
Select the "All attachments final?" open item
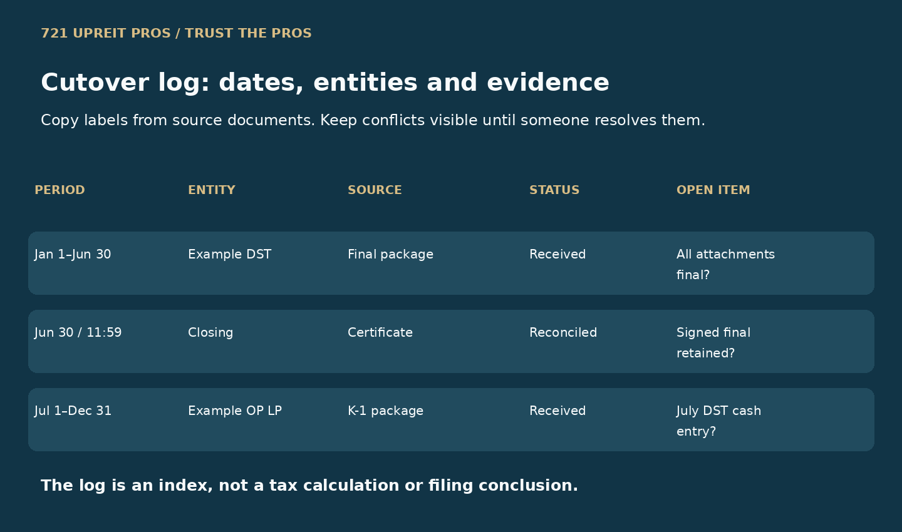(x=725, y=265)
